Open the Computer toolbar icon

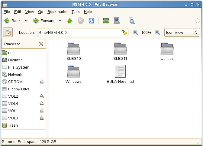tap(117, 21)
